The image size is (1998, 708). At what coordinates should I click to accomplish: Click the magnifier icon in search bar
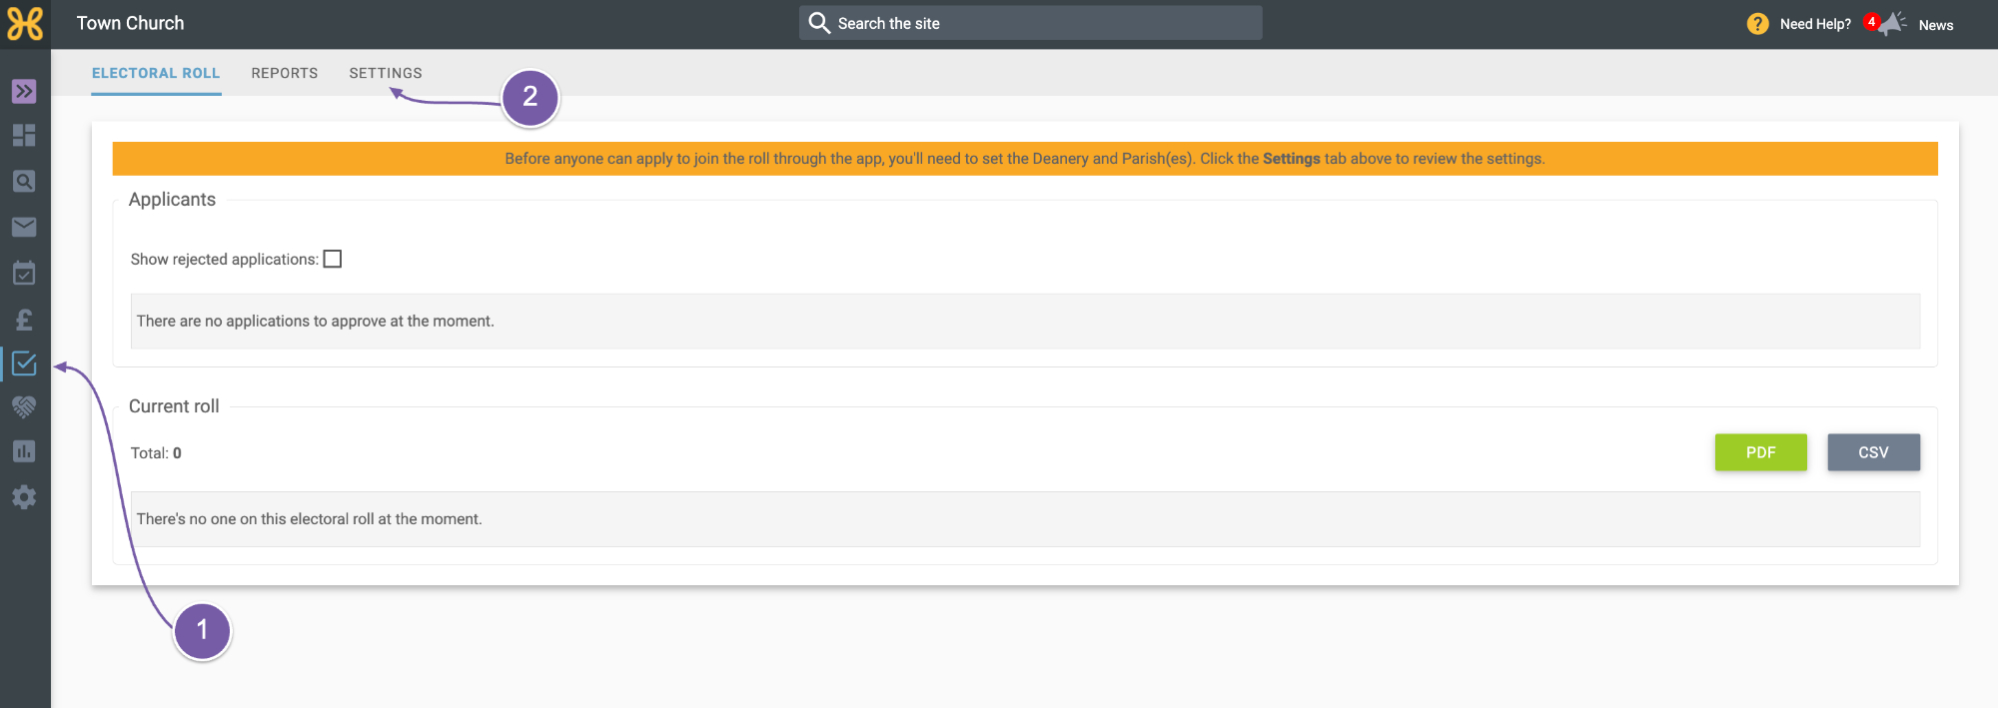(819, 23)
